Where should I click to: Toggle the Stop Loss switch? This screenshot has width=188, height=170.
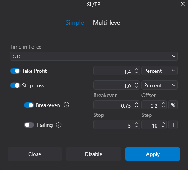coord(15,85)
